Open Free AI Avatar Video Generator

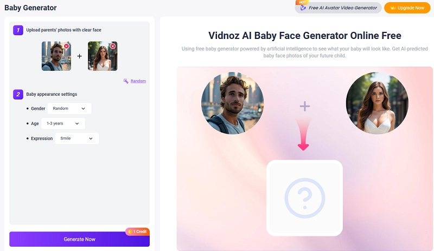click(339, 8)
